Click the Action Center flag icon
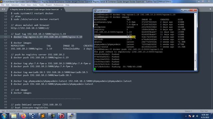 pyautogui.click(x=190, y=116)
